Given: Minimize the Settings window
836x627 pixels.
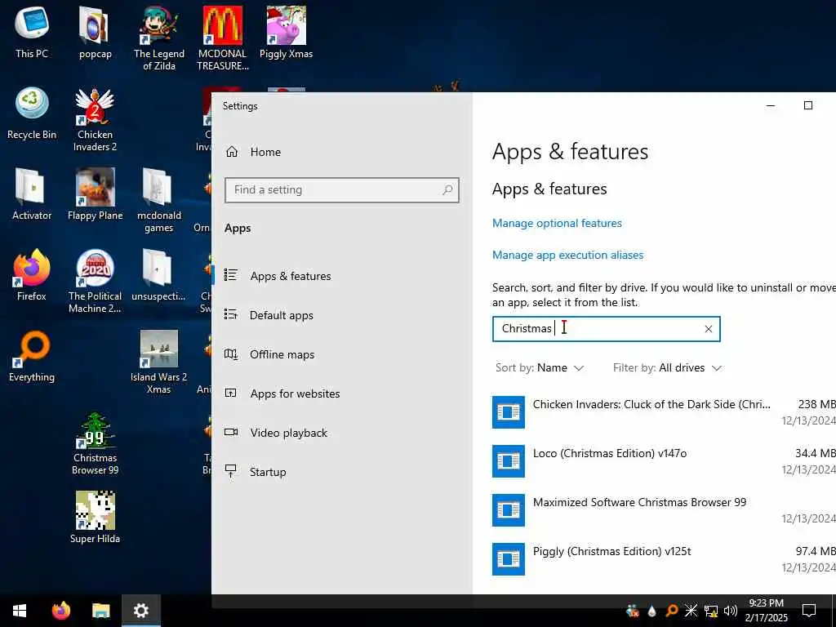Looking at the screenshot, I should click(771, 105).
